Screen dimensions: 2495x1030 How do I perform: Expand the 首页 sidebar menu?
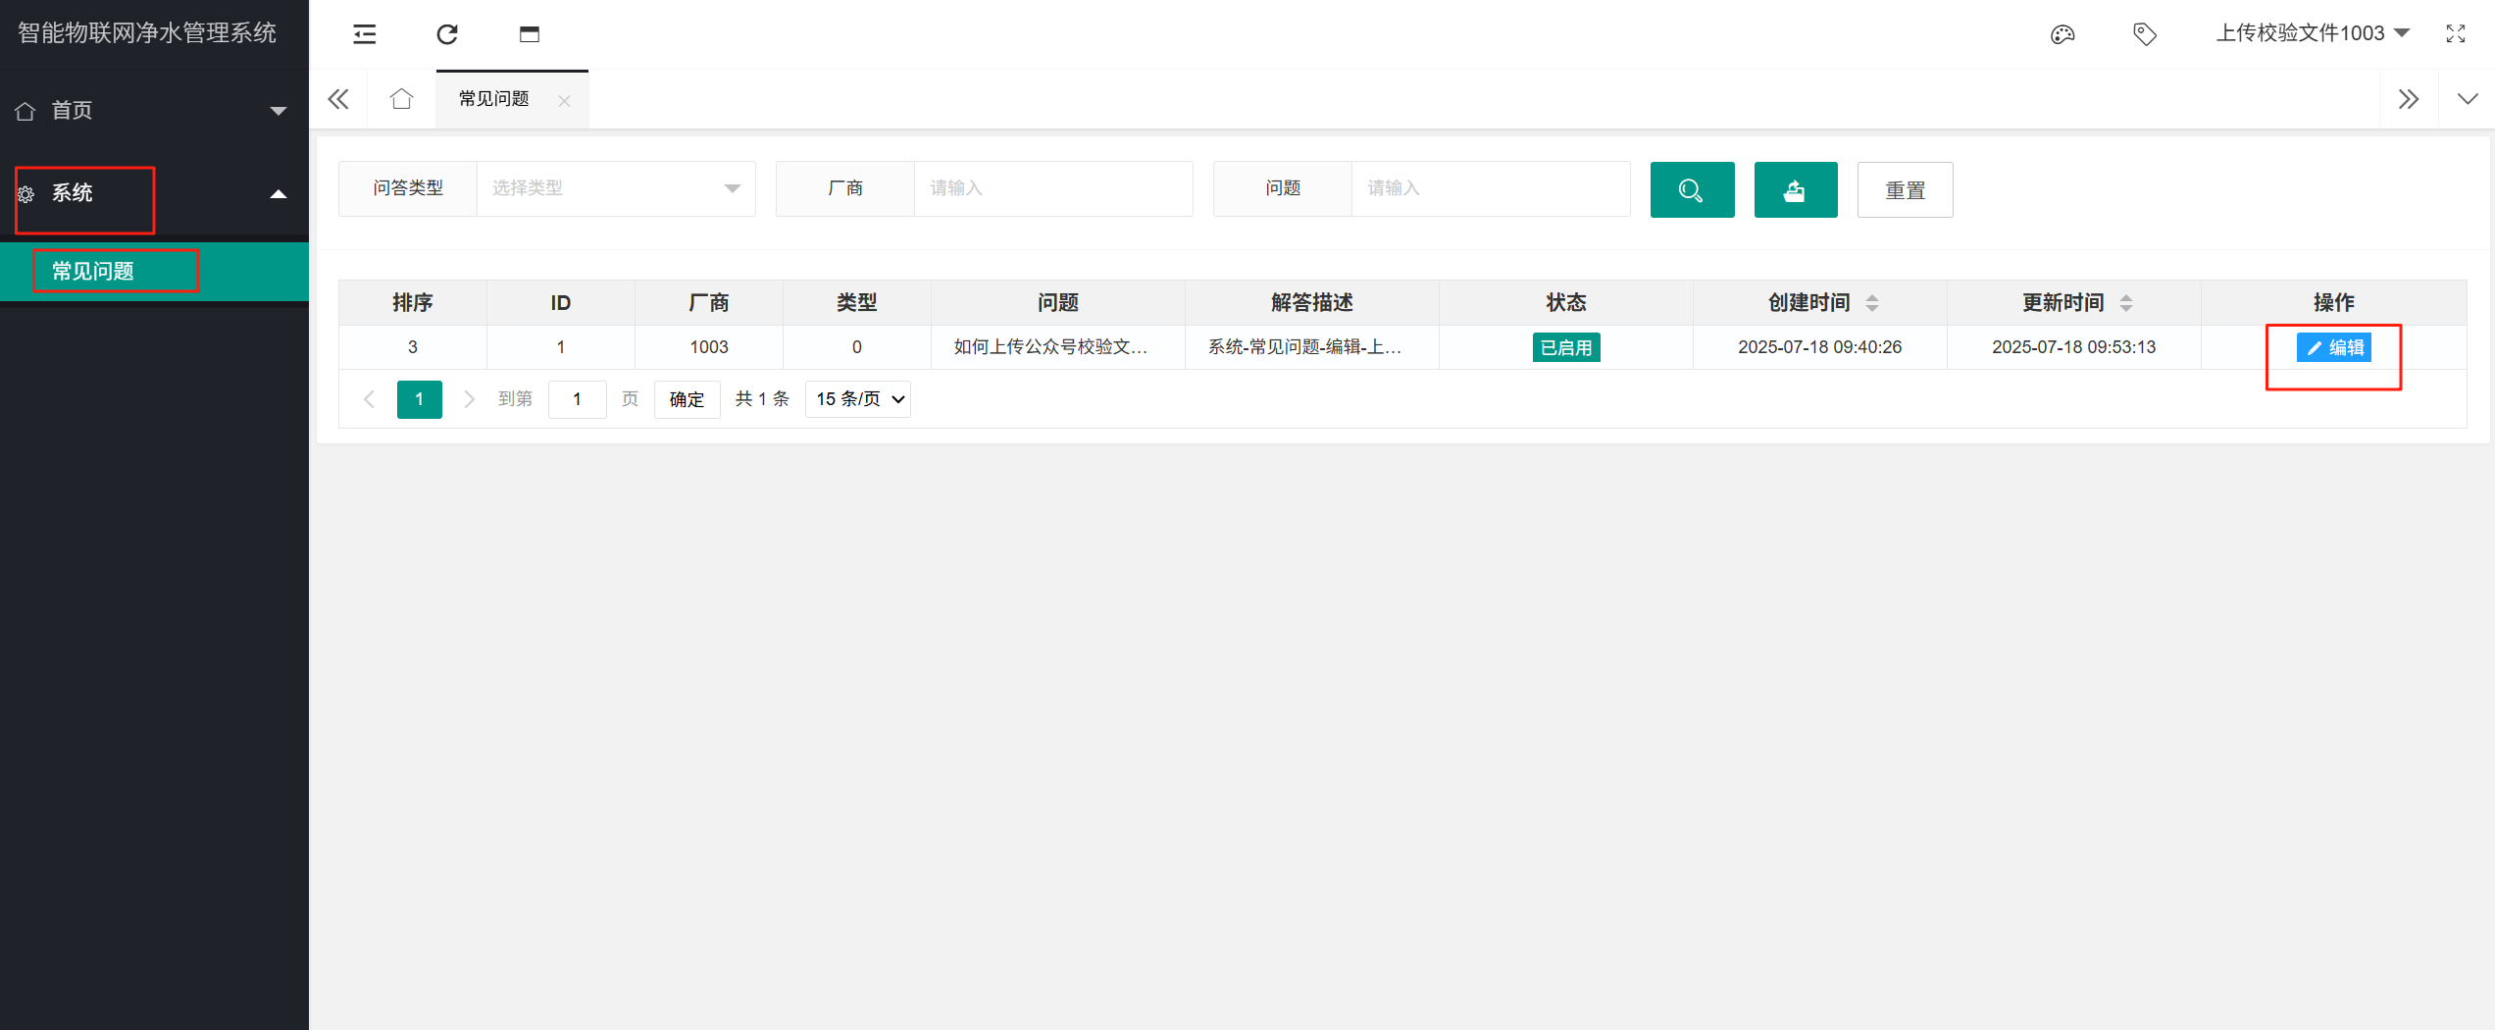pyautogui.click(x=154, y=111)
